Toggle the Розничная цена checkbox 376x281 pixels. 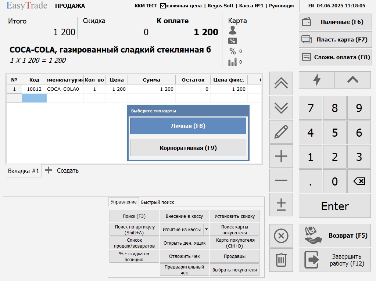(x=163, y=6)
